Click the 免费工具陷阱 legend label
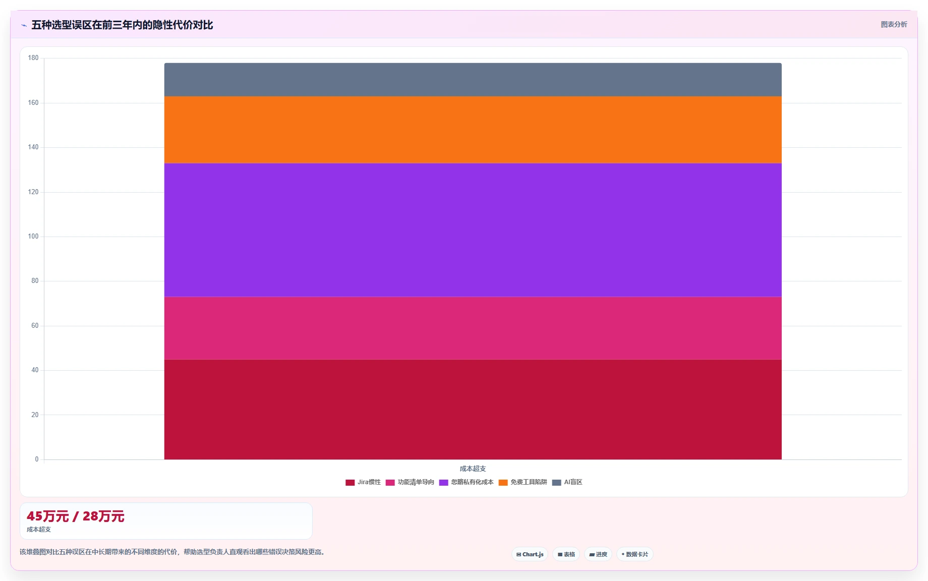Screen dimensions: 928x581 point(529,482)
